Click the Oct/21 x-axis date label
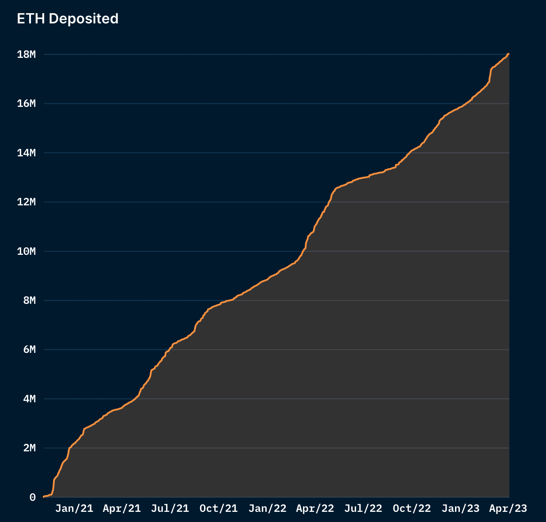546x522 pixels. (219, 508)
